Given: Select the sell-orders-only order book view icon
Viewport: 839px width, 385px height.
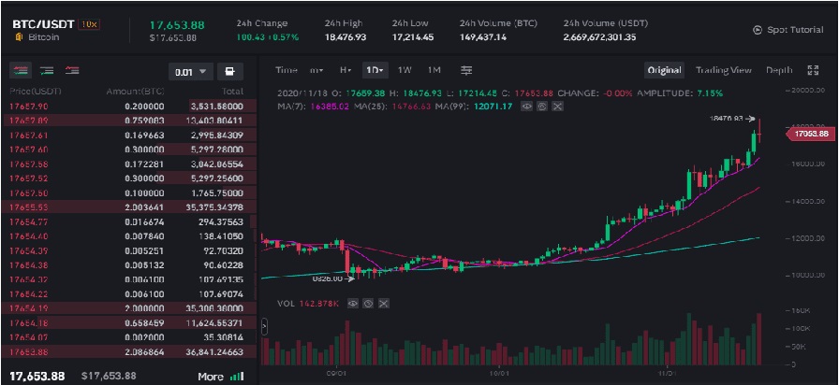Looking at the screenshot, I should [72, 70].
